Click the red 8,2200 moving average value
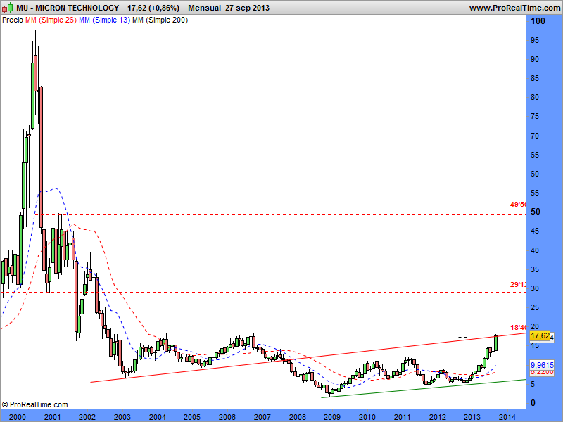This screenshot has height=422, width=563. pos(542,373)
